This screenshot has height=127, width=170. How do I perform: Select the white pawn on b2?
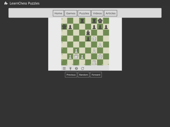[70, 56]
